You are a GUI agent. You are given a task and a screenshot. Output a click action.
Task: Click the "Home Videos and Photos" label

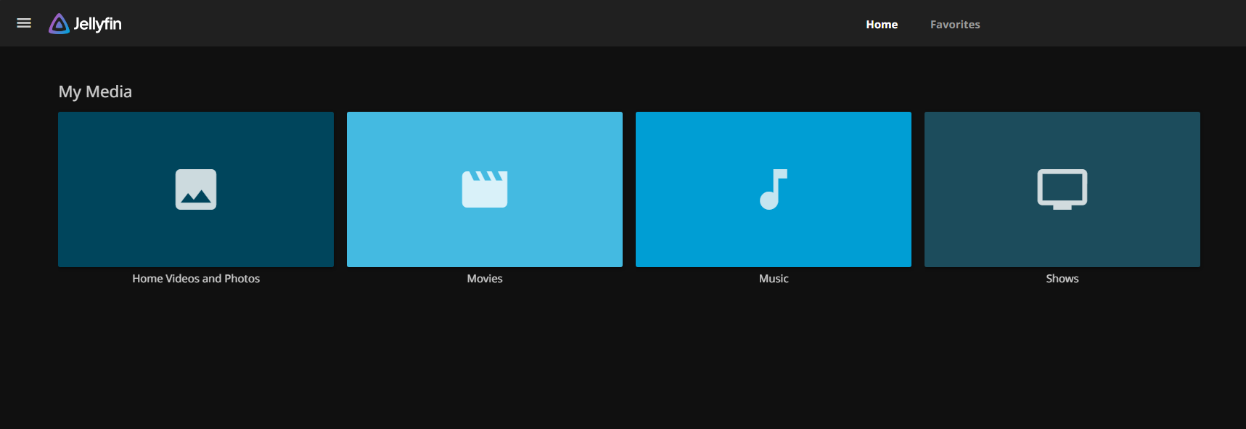coord(196,279)
